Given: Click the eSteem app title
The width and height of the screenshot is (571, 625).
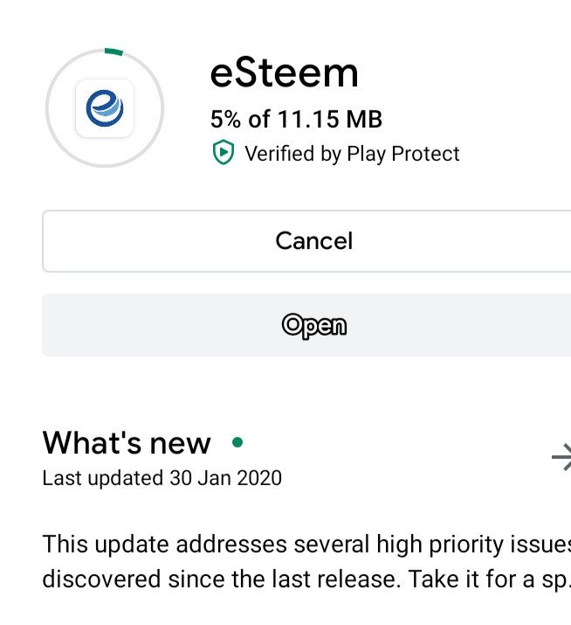Looking at the screenshot, I should click(285, 73).
